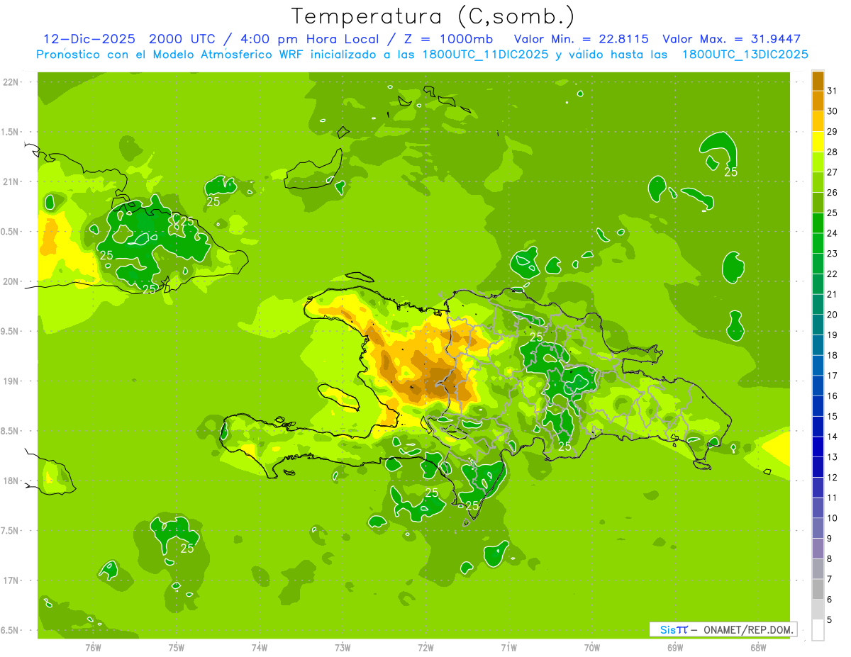The width and height of the screenshot is (851, 657).
Task: Click the "76W" longitude label
Action: pos(92,647)
